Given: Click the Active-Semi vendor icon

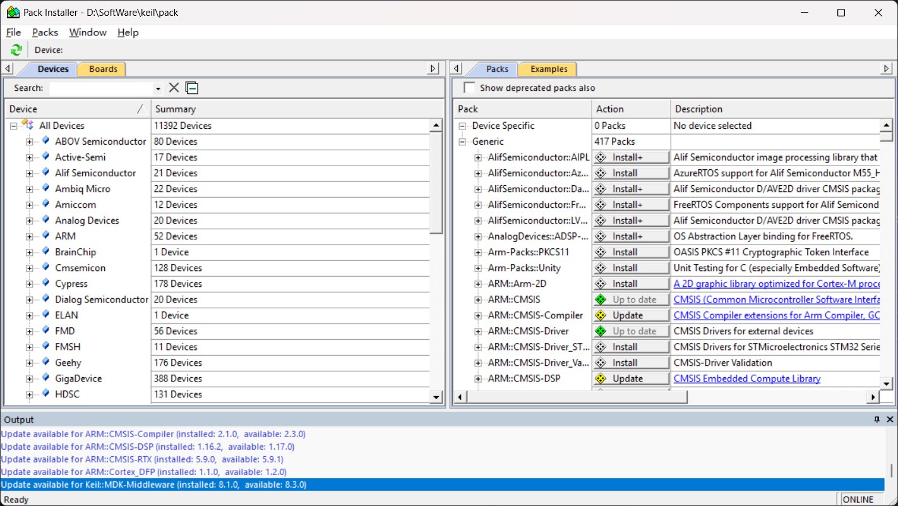Looking at the screenshot, I should [x=45, y=157].
